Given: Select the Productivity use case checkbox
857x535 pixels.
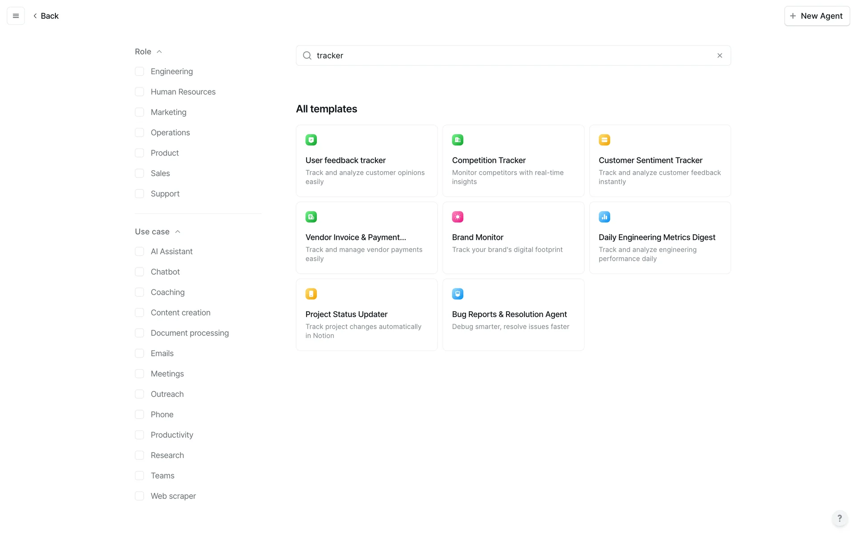Looking at the screenshot, I should (139, 435).
